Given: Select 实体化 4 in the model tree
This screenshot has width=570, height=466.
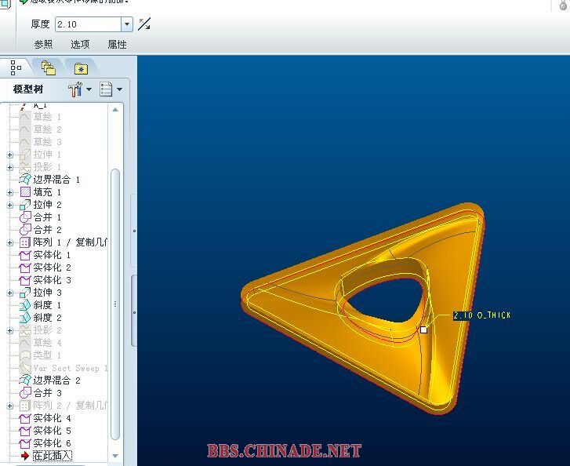Looking at the screenshot, I should (x=52, y=418).
